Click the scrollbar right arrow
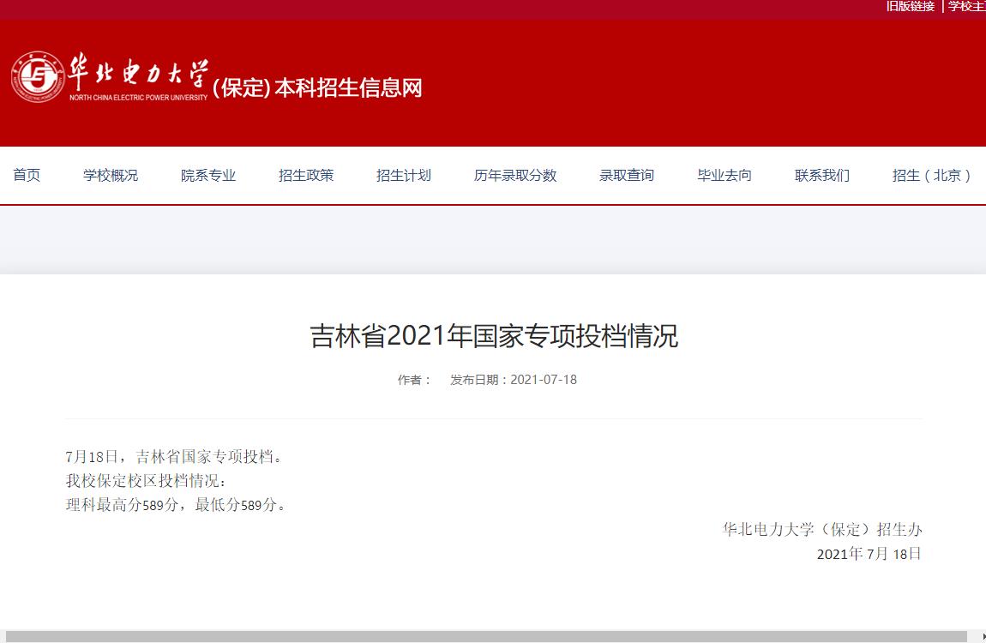 983,637
